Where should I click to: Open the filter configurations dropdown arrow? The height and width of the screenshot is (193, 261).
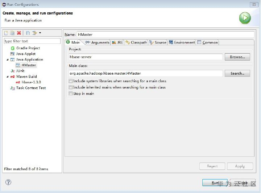pyautogui.click(x=40, y=33)
